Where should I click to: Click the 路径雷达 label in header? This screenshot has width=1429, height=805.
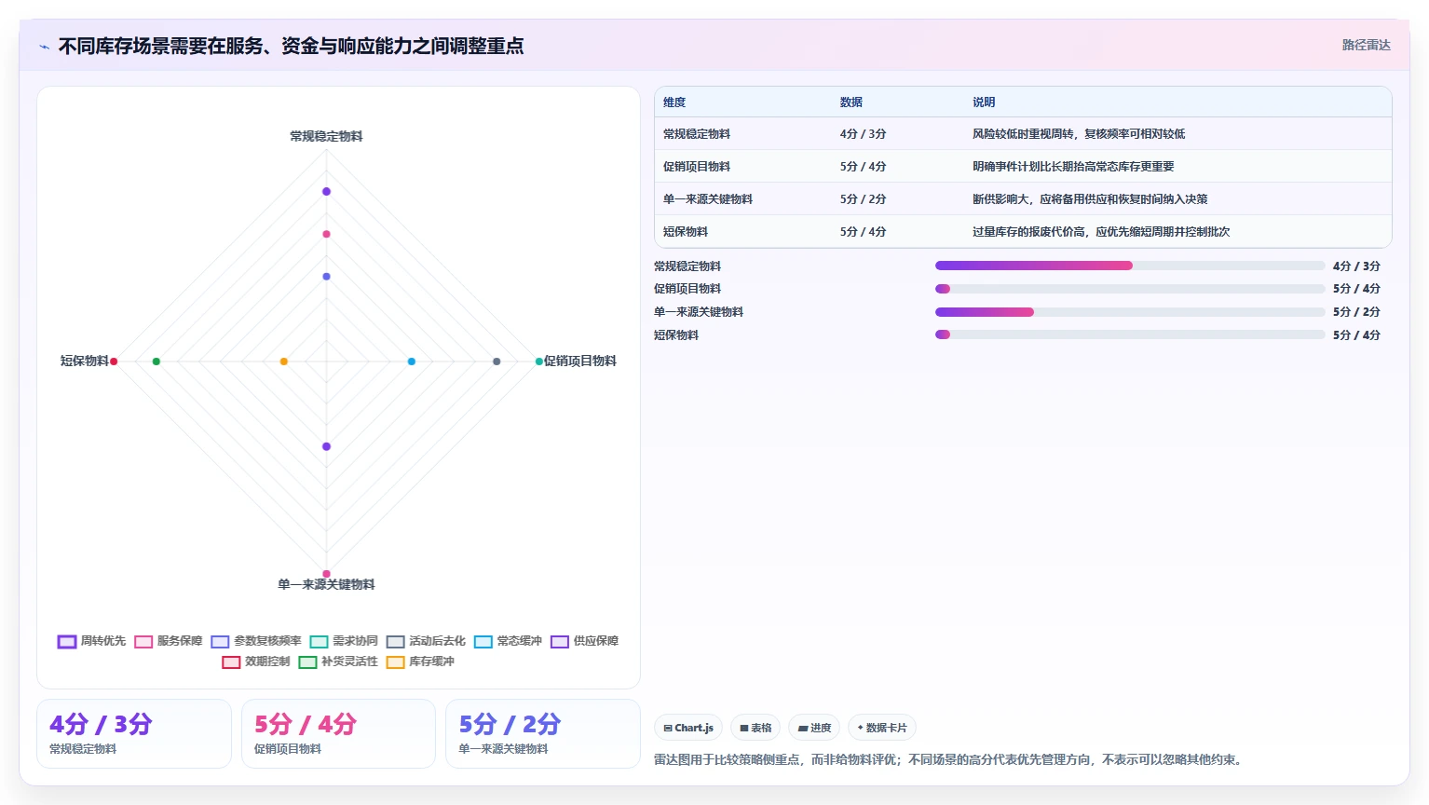tap(1366, 45)
